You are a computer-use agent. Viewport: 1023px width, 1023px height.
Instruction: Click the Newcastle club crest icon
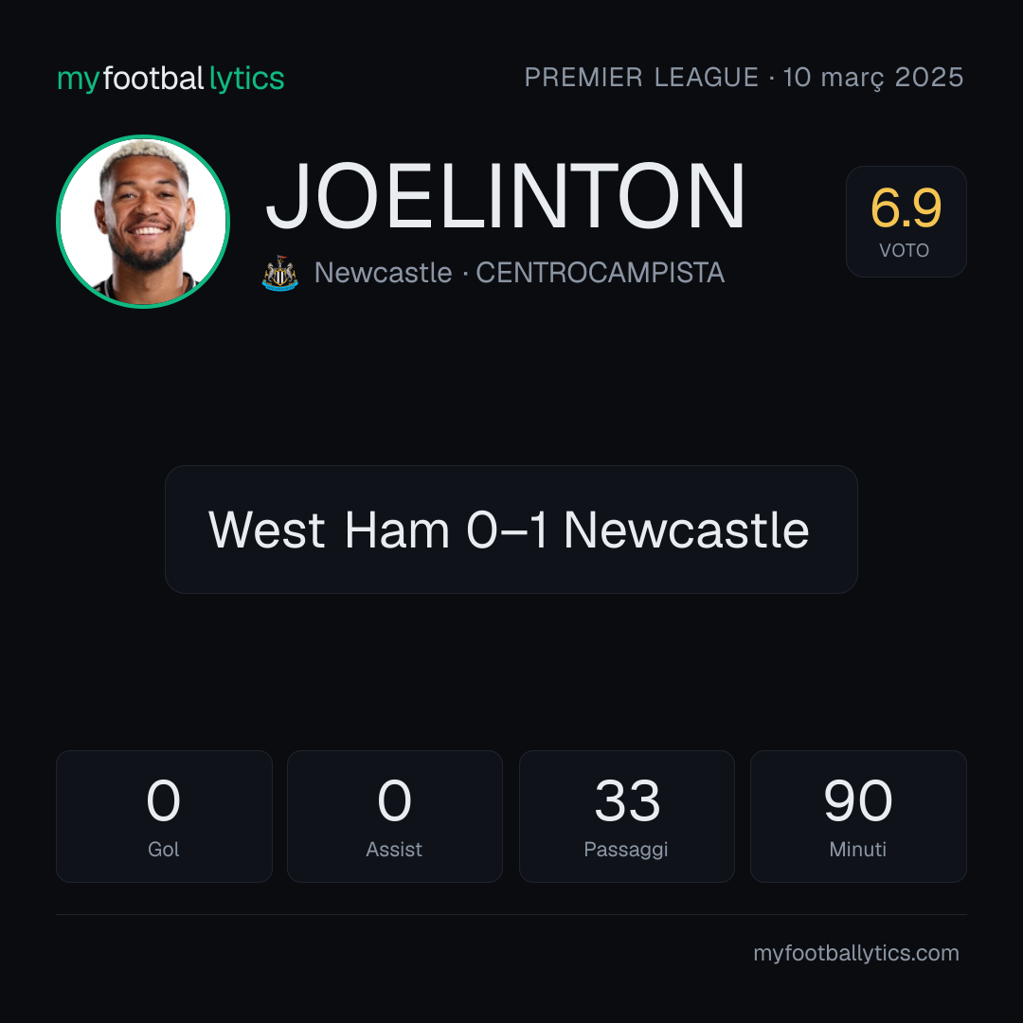click(x=279, y=273)
